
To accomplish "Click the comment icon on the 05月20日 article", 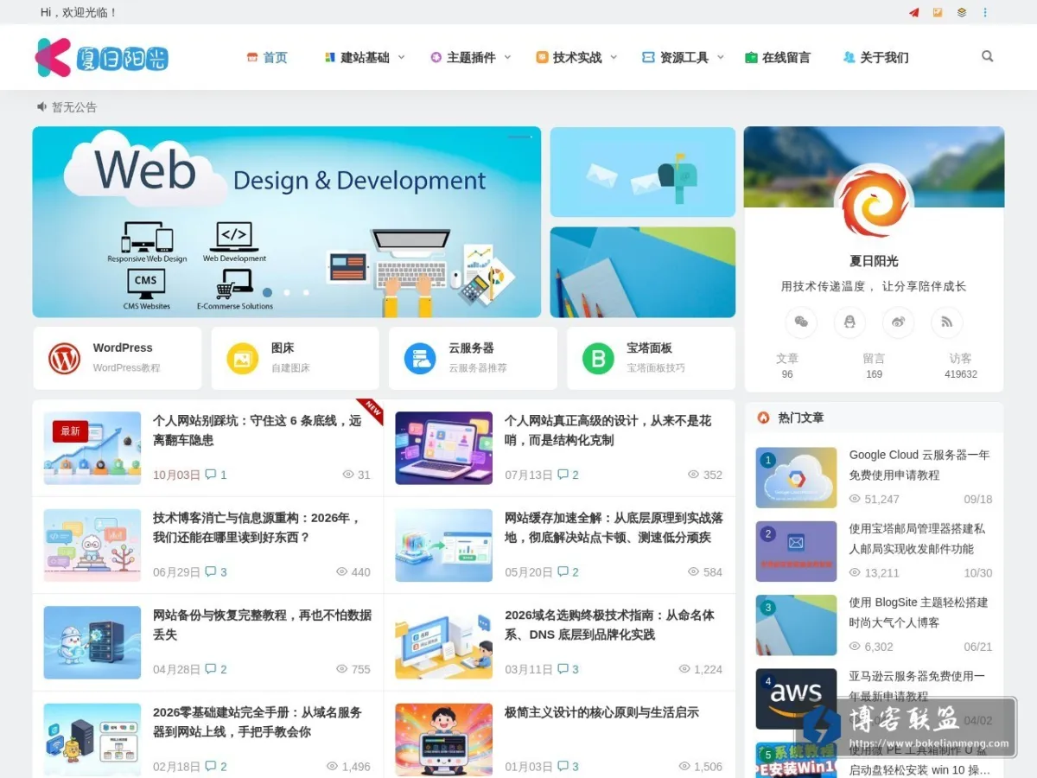I will [563, 572].
